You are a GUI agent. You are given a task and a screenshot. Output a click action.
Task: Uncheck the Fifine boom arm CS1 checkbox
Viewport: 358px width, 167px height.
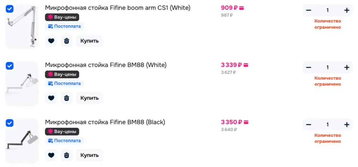pos(10,9)
